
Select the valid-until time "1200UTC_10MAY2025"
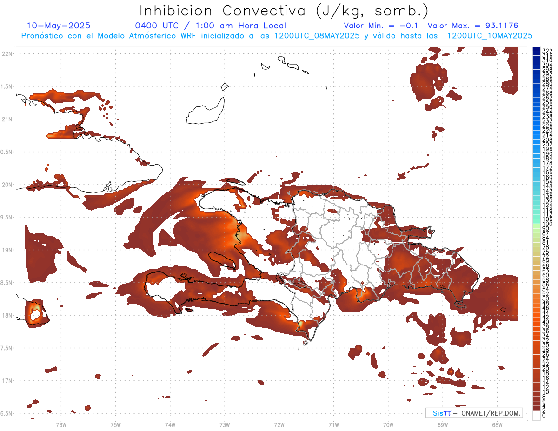[490, 36]
